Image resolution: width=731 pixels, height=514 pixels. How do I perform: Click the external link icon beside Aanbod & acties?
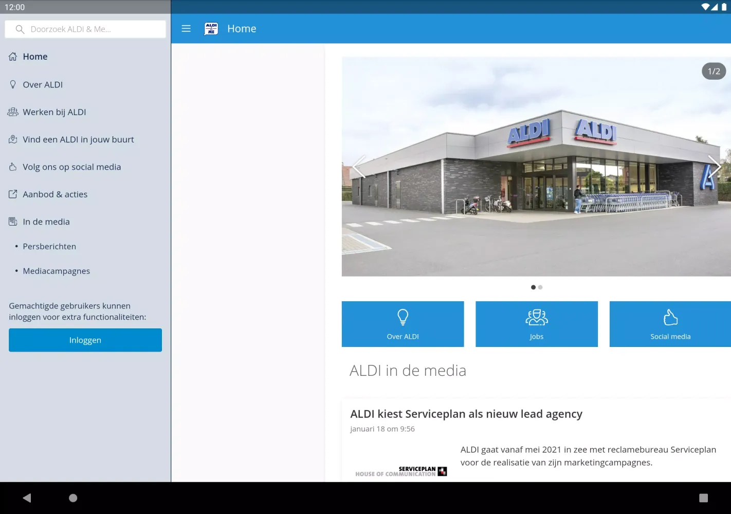[x=13, y=194]
